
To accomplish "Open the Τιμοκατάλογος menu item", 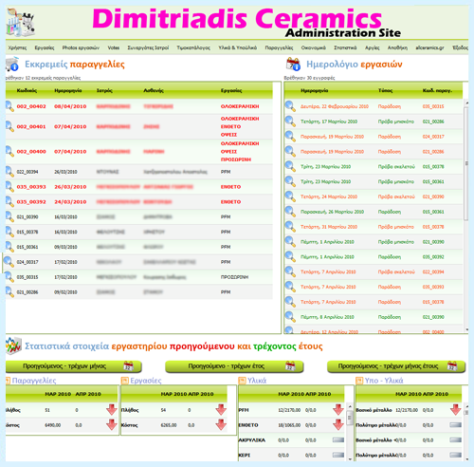I will click(193, 47).
